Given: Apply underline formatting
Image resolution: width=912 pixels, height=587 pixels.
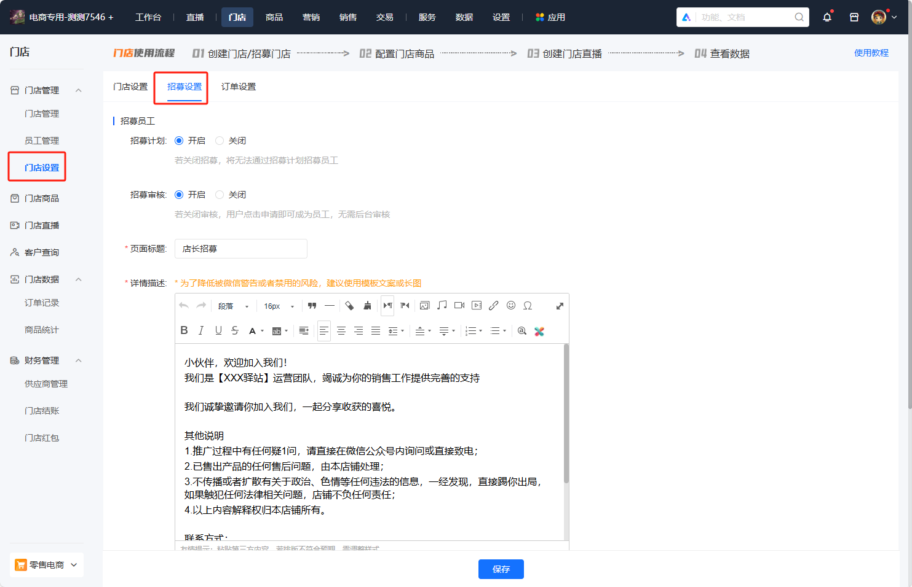Looking at the screenshot, I should pyautogui.click(x=218, y=330).
